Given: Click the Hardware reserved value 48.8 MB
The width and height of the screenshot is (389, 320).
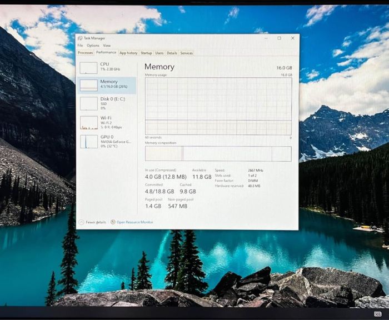Looking at the screenshot, I should click(x=254, y=186).
